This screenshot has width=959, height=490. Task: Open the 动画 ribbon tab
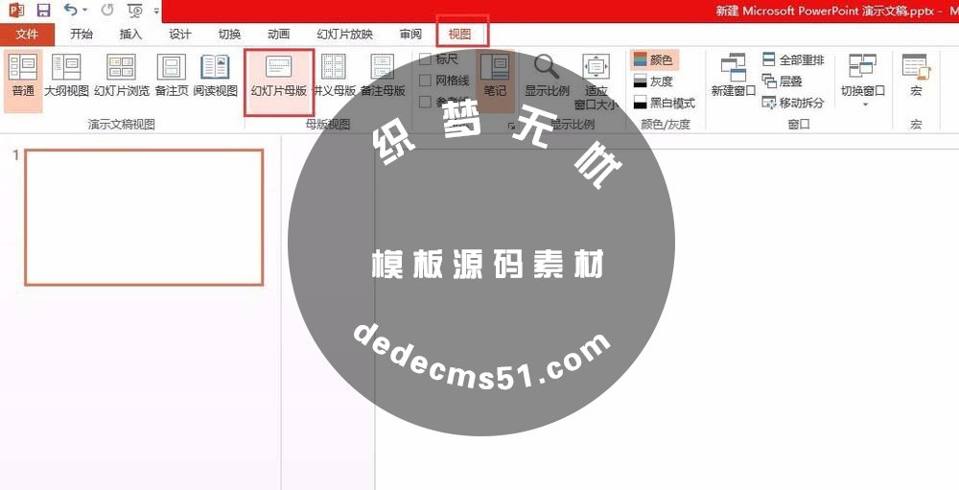click(x=279, y=35)
